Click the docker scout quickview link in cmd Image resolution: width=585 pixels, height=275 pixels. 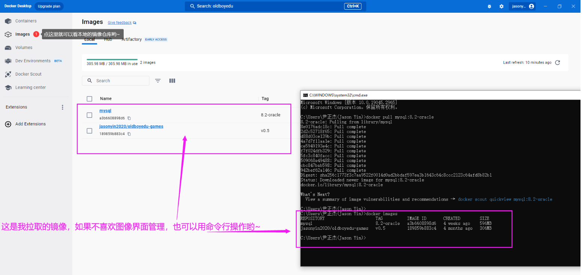(x=505, y=199)
